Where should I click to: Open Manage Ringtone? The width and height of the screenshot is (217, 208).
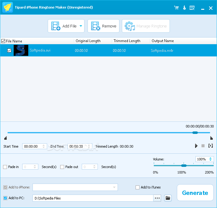pos(146,26)
